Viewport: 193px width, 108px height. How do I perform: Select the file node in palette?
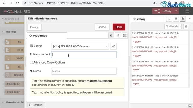[x=14, y=42]
